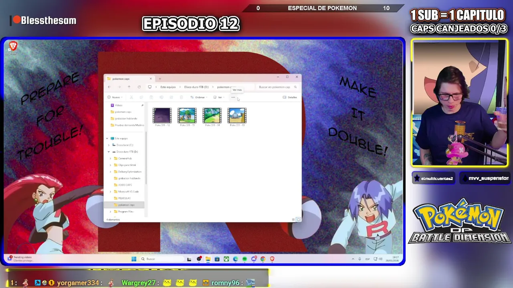Open File Explorer from the taskbar

click(208, 259)
